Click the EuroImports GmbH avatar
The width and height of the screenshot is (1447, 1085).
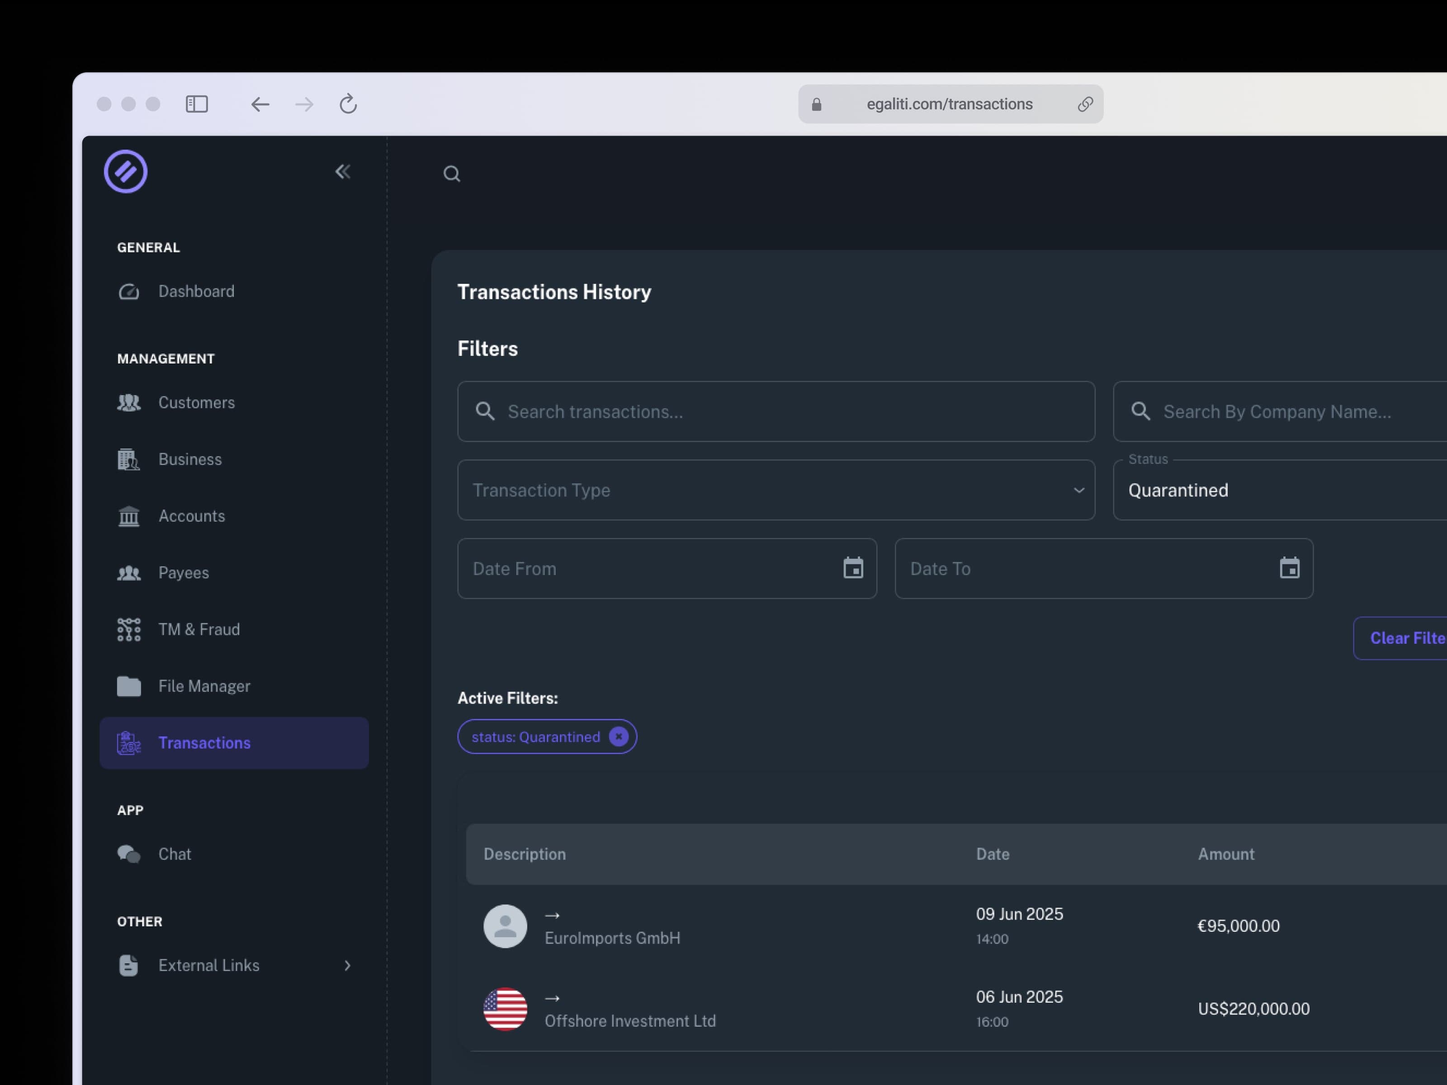505,926
